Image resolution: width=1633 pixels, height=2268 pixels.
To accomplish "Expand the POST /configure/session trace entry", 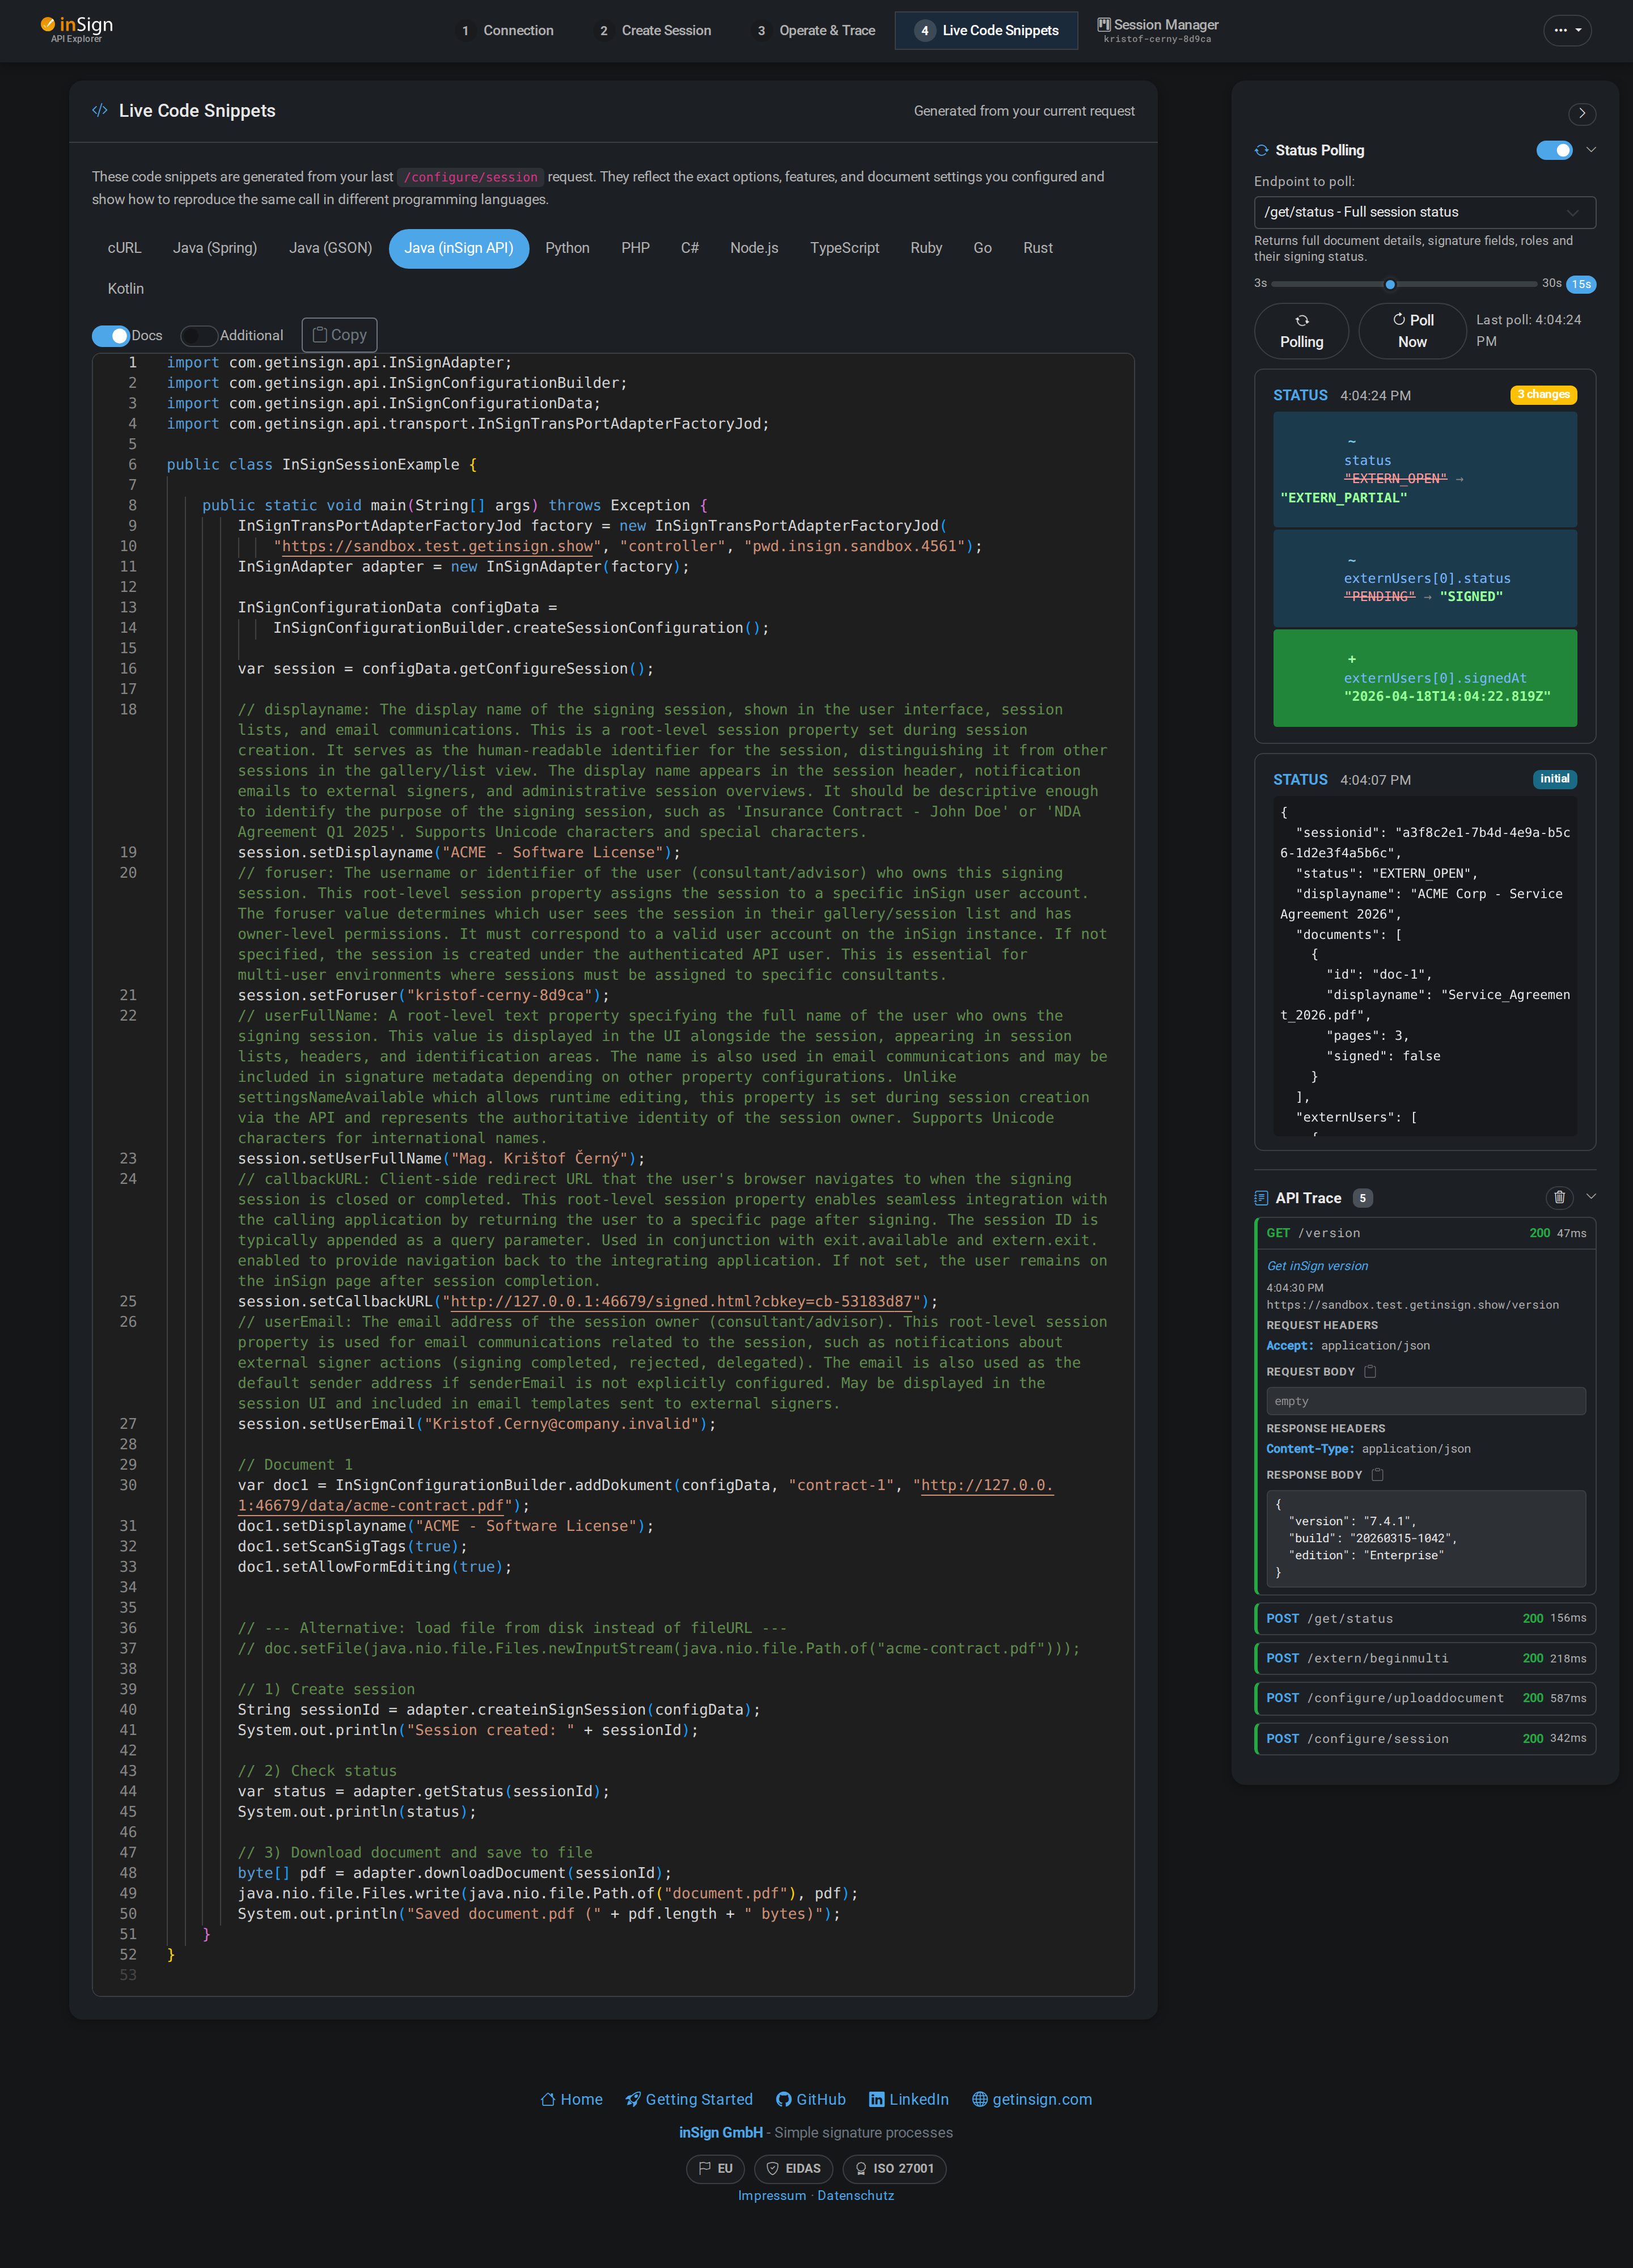I will coord(1425,1738).
